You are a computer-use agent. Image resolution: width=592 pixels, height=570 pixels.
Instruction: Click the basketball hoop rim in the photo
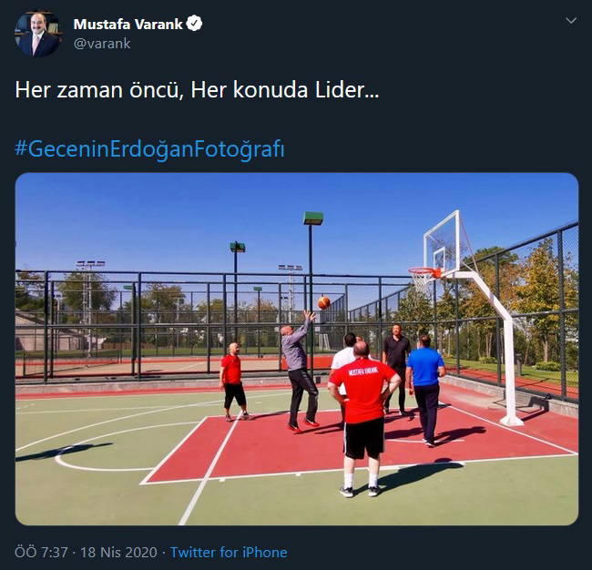coord(424,270)
